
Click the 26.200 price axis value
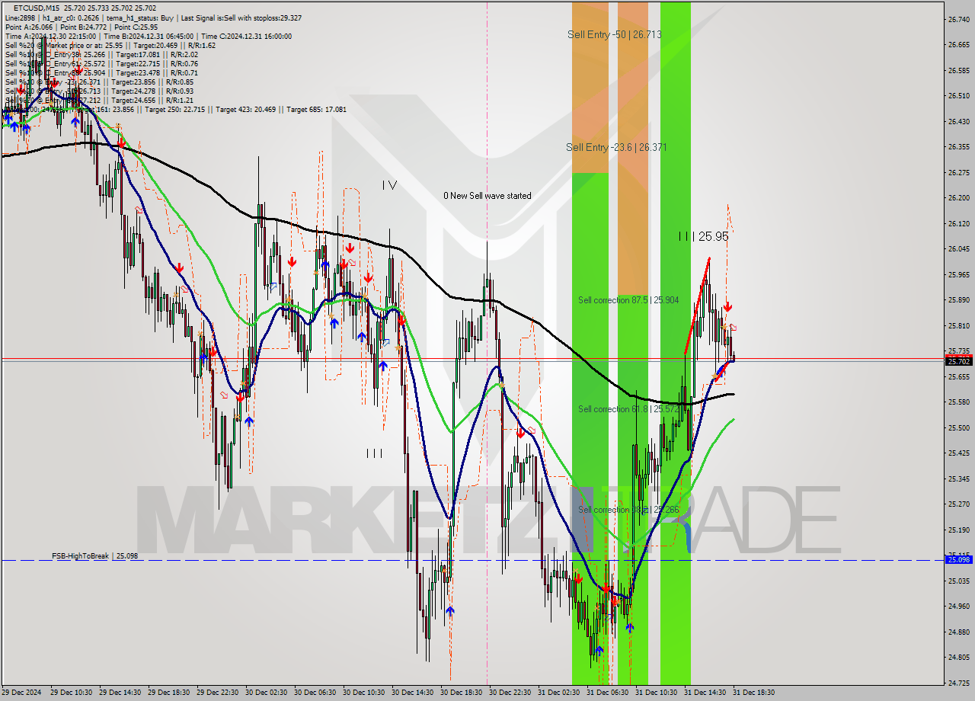[958, 198]
